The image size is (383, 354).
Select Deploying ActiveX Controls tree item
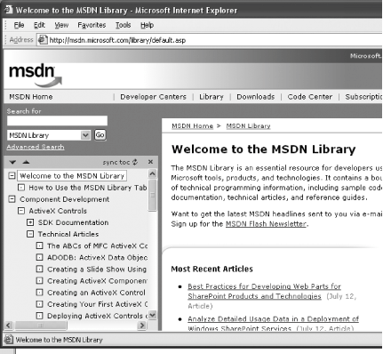tap(97, 316)
